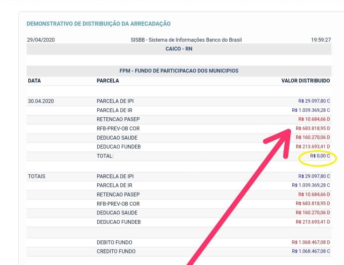Click the DEBITO FUNDO label
344x265 pixels.
tap(114, 242)
